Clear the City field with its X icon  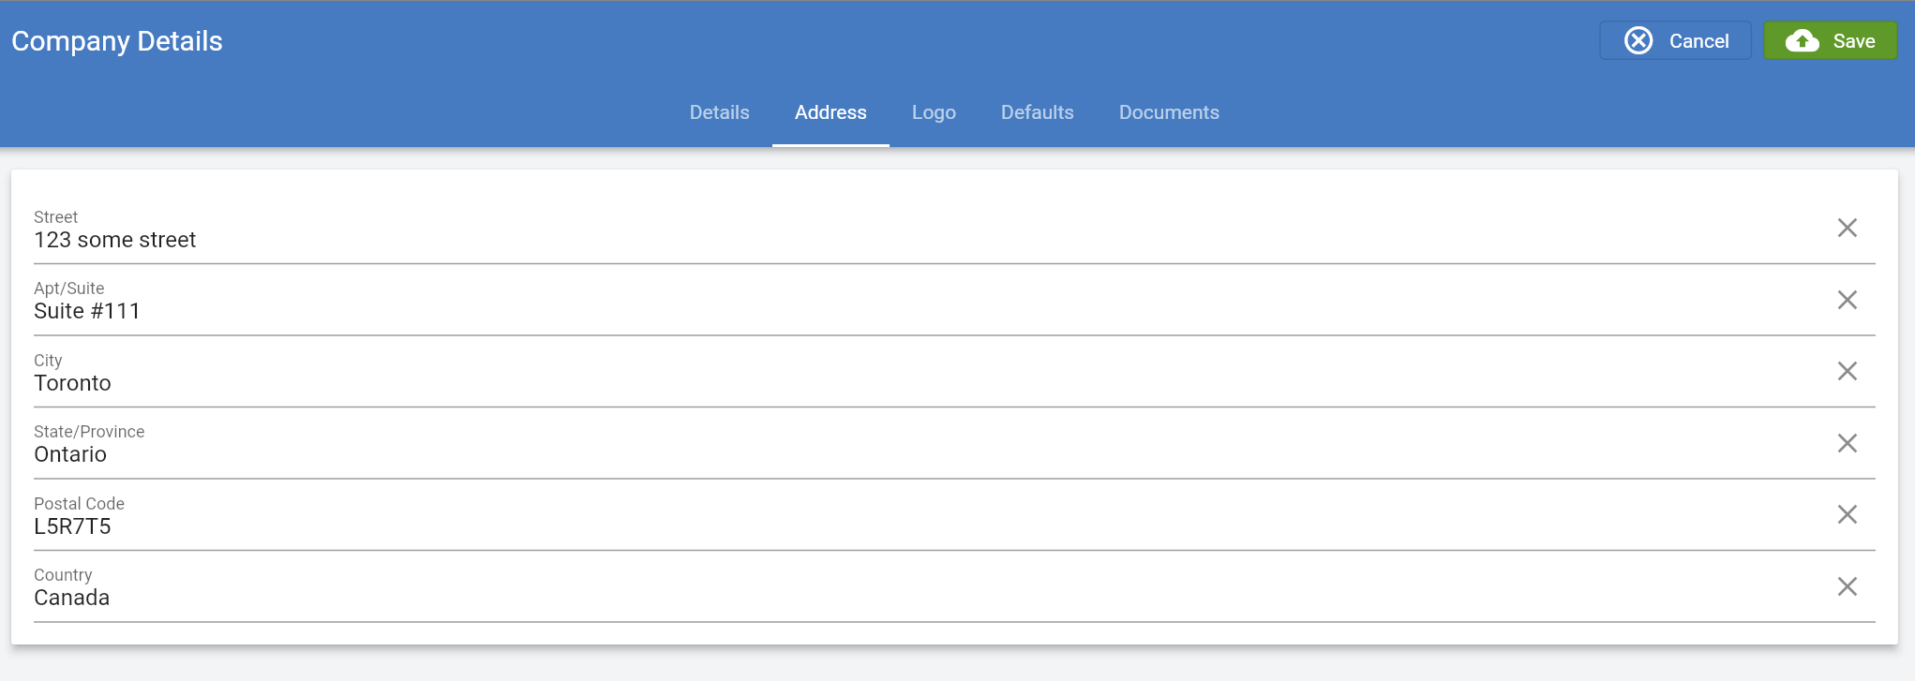pos(1847,371)
